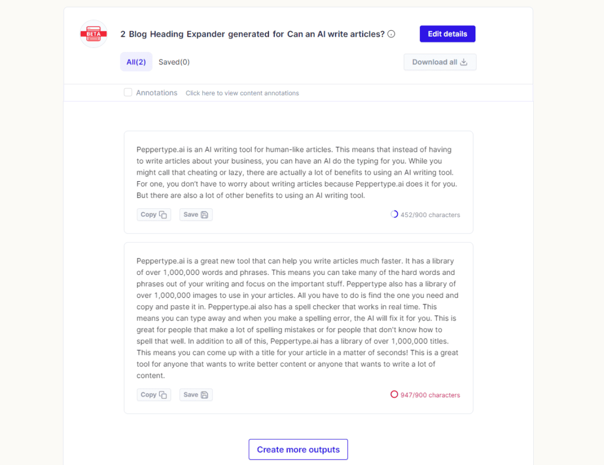Click the download arrow icon in Download all

point(464,62)
